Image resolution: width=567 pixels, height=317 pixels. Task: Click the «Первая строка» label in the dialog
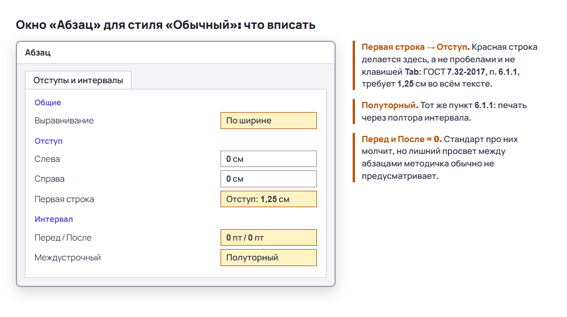64,199
